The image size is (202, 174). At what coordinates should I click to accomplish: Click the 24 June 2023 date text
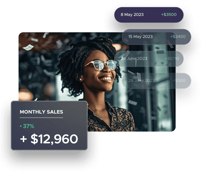pyautogui.click(x=134, y=59)
